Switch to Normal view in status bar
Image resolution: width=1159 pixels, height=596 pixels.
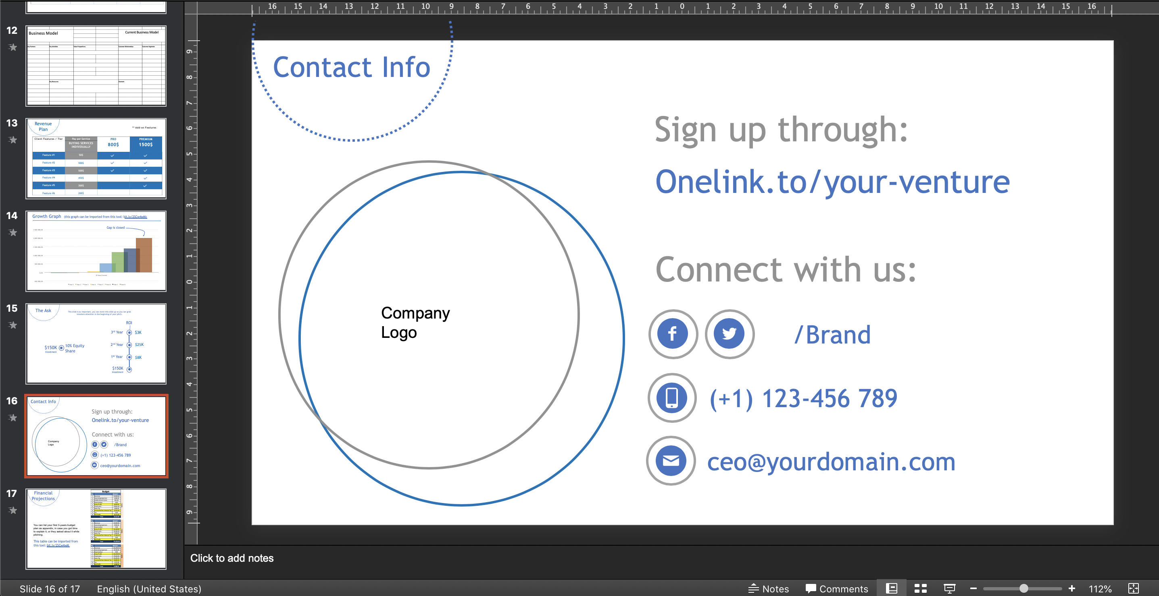(x=891, y=588)
